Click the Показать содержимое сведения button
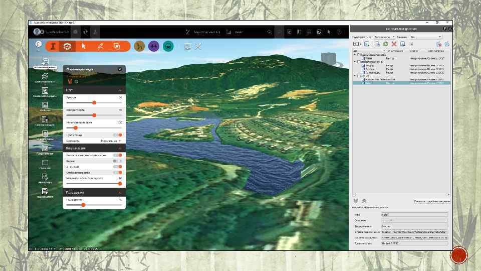 click(x=431, y=201)
